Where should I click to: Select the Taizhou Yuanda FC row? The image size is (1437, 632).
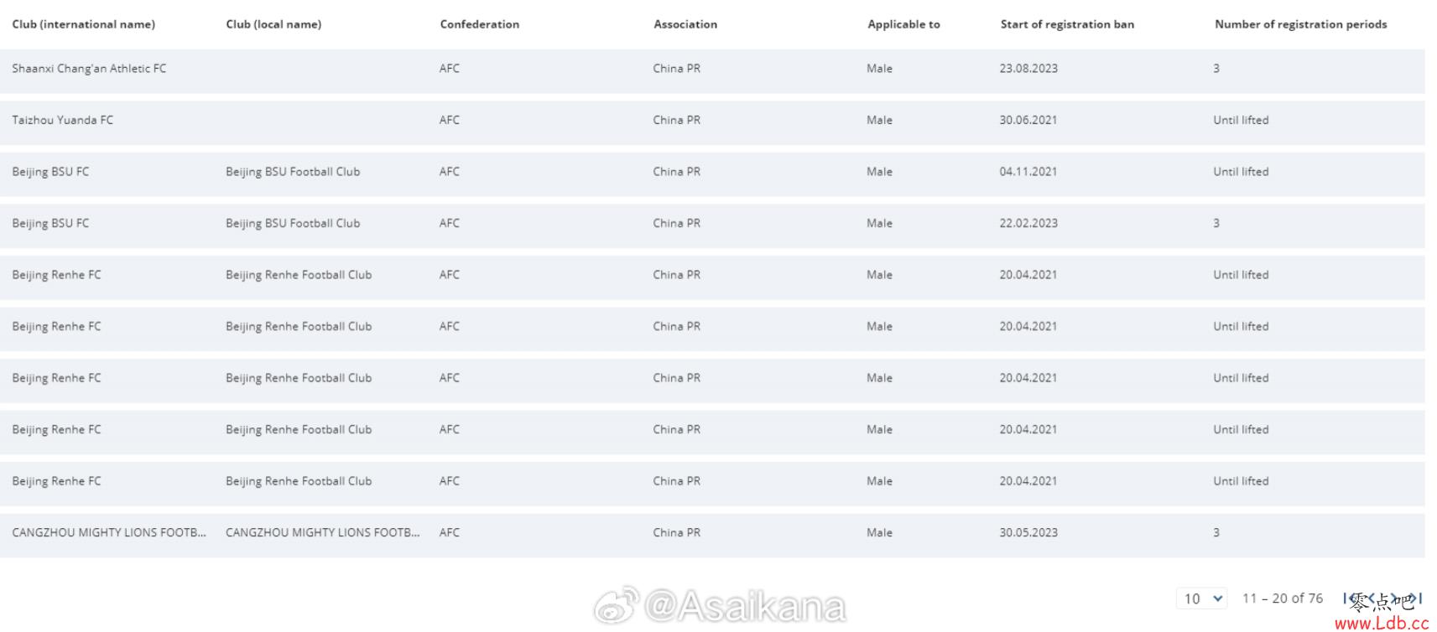63,120
